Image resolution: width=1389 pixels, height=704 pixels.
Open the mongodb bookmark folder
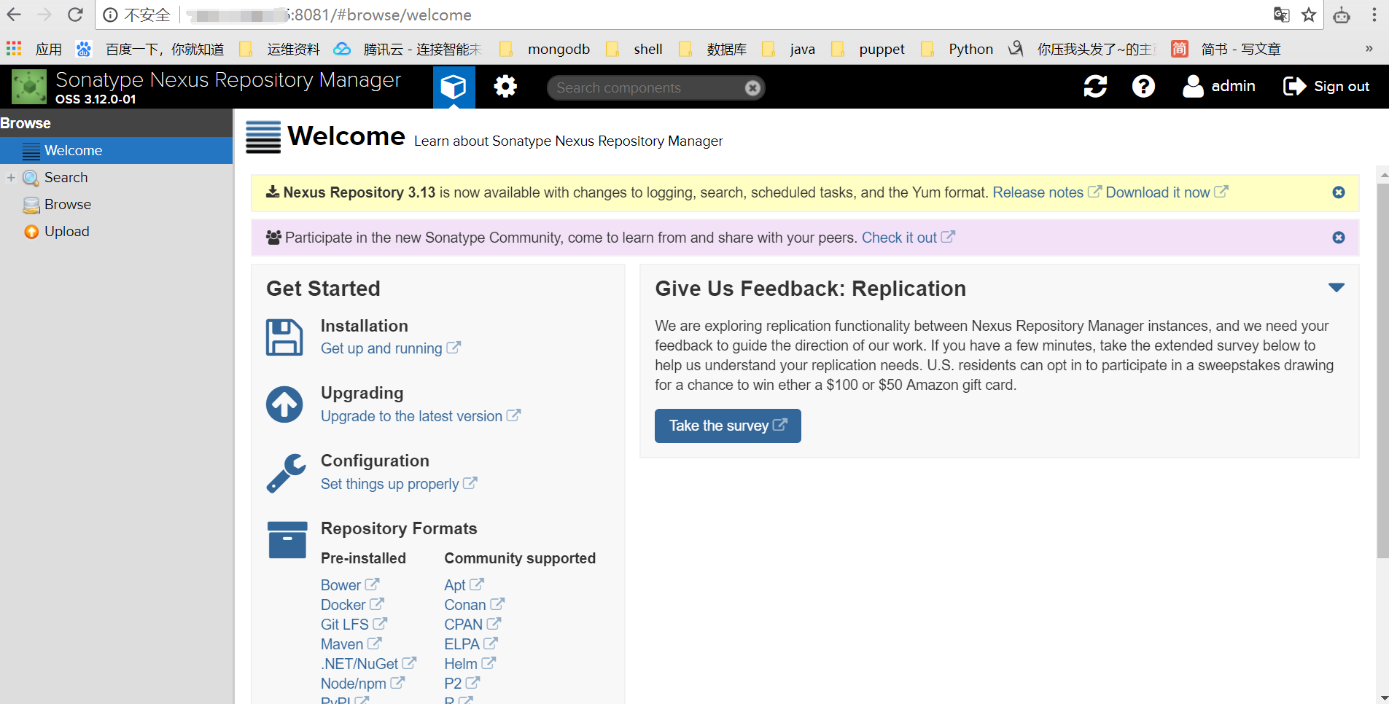pyautogui.click(x=545, y=49)
